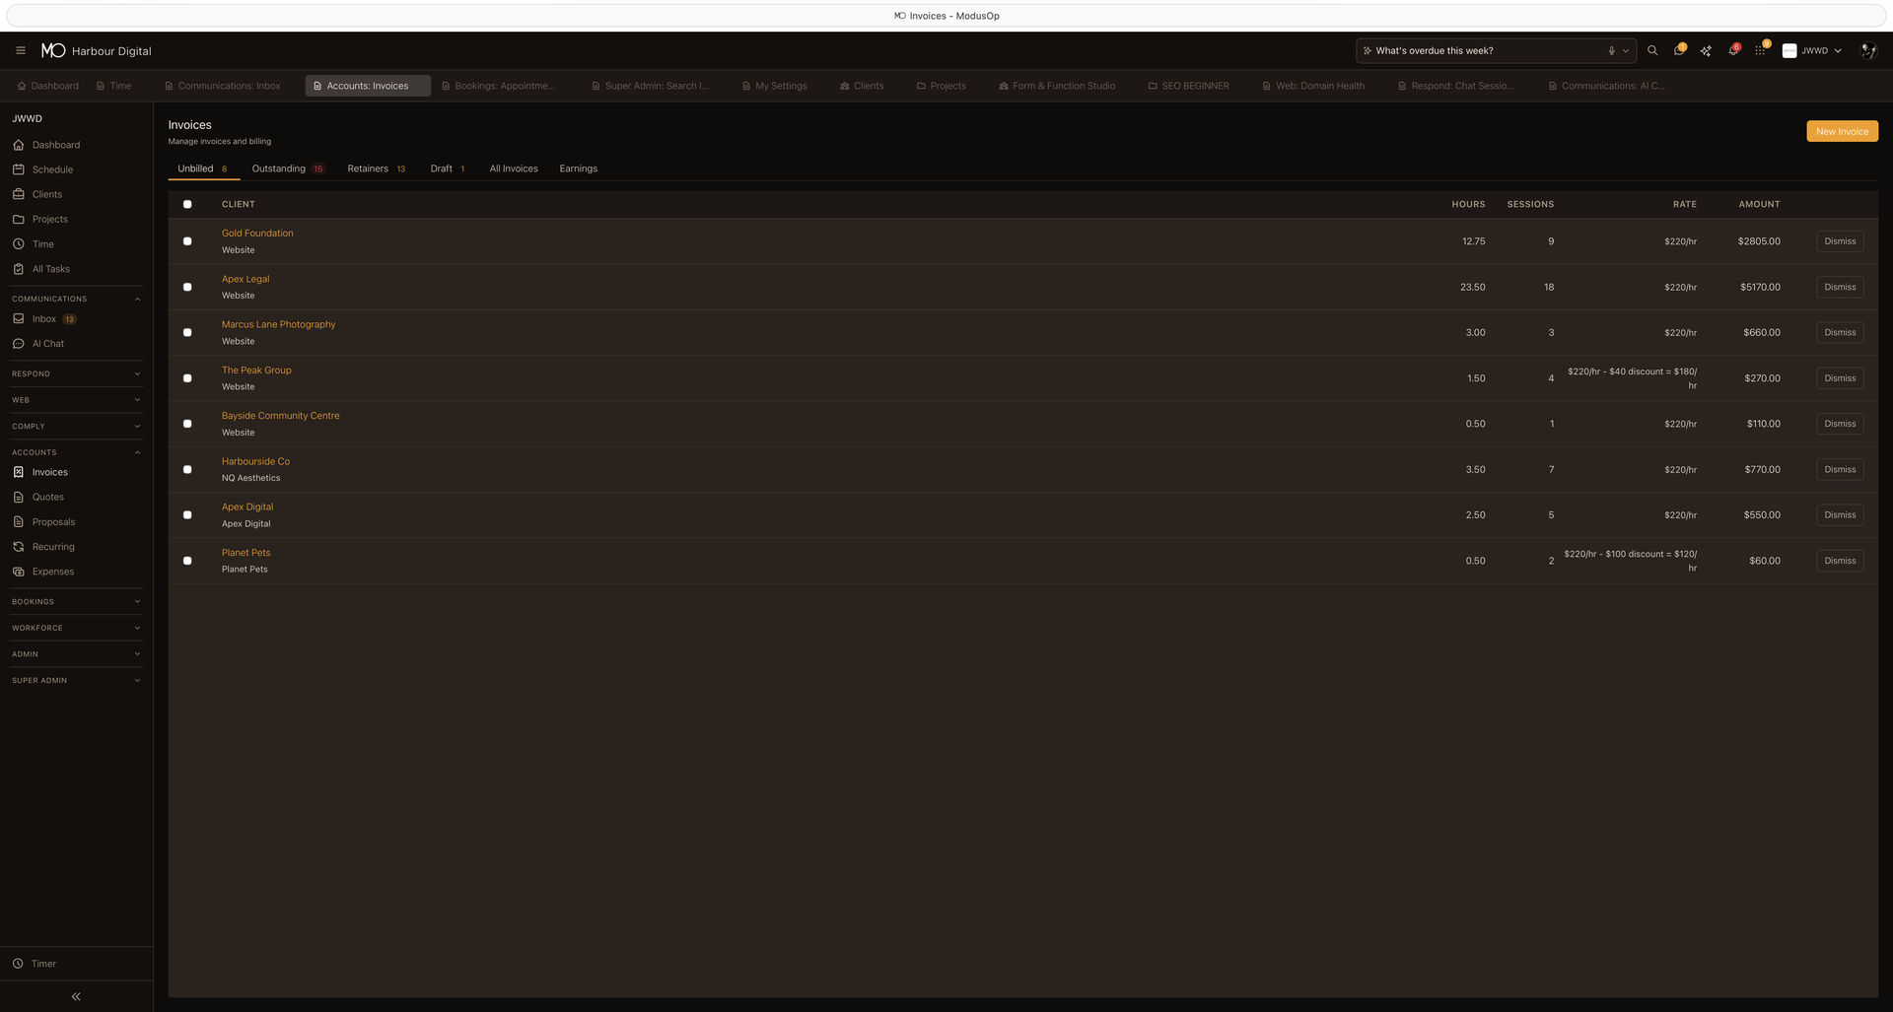The image size is (1893, 1012).
Task: Open the Retainers tab
Action: (368, 169)
